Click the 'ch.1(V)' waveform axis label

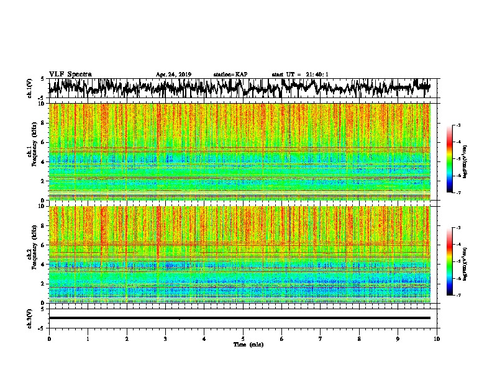(30, 88)
